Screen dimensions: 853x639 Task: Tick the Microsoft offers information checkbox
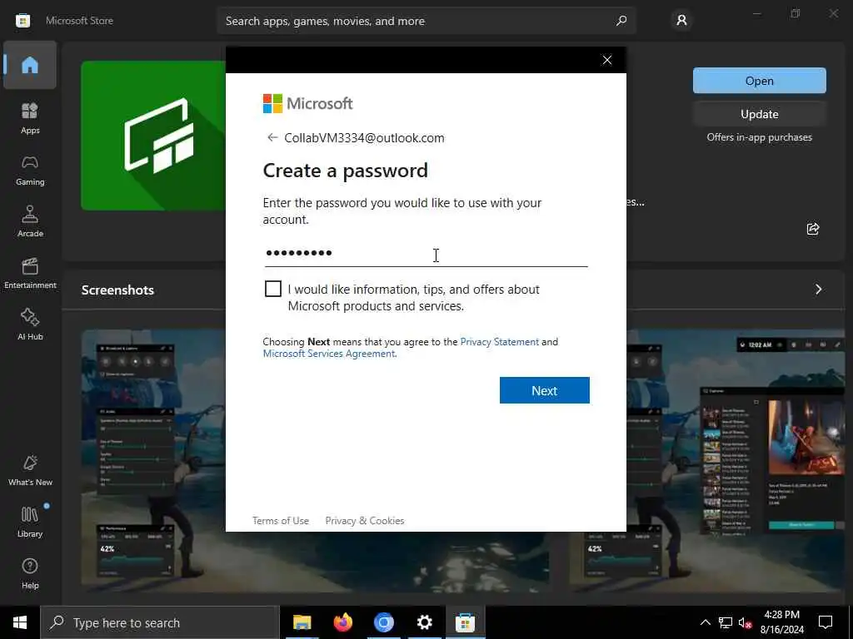(x=273, y=289)
